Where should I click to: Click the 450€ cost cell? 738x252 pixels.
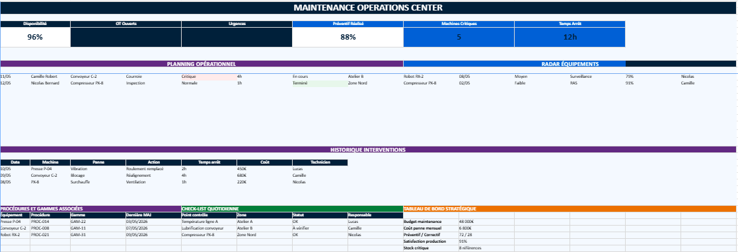coord(264,169)
